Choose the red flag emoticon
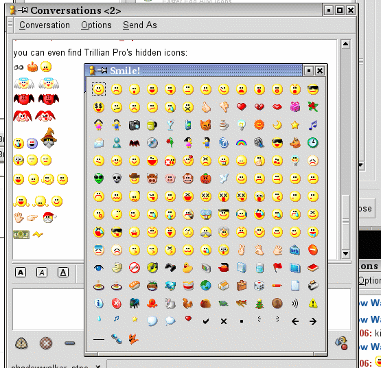 tap(277, 267)
